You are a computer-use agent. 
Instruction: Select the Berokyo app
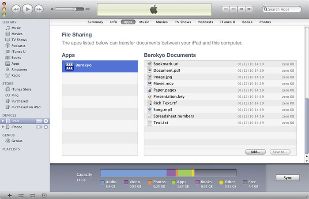pyautogui.click(x=100, y=66)
